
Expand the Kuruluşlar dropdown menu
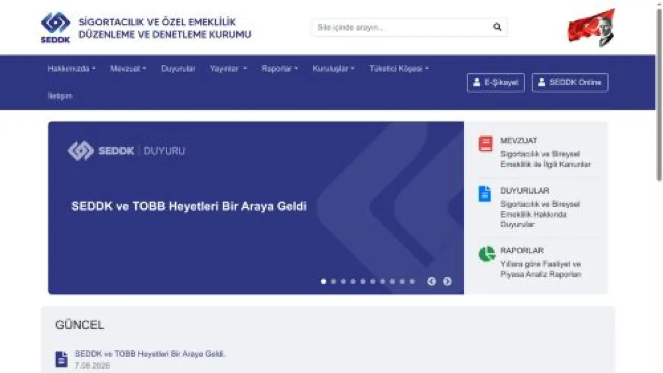tap(334, 68)
